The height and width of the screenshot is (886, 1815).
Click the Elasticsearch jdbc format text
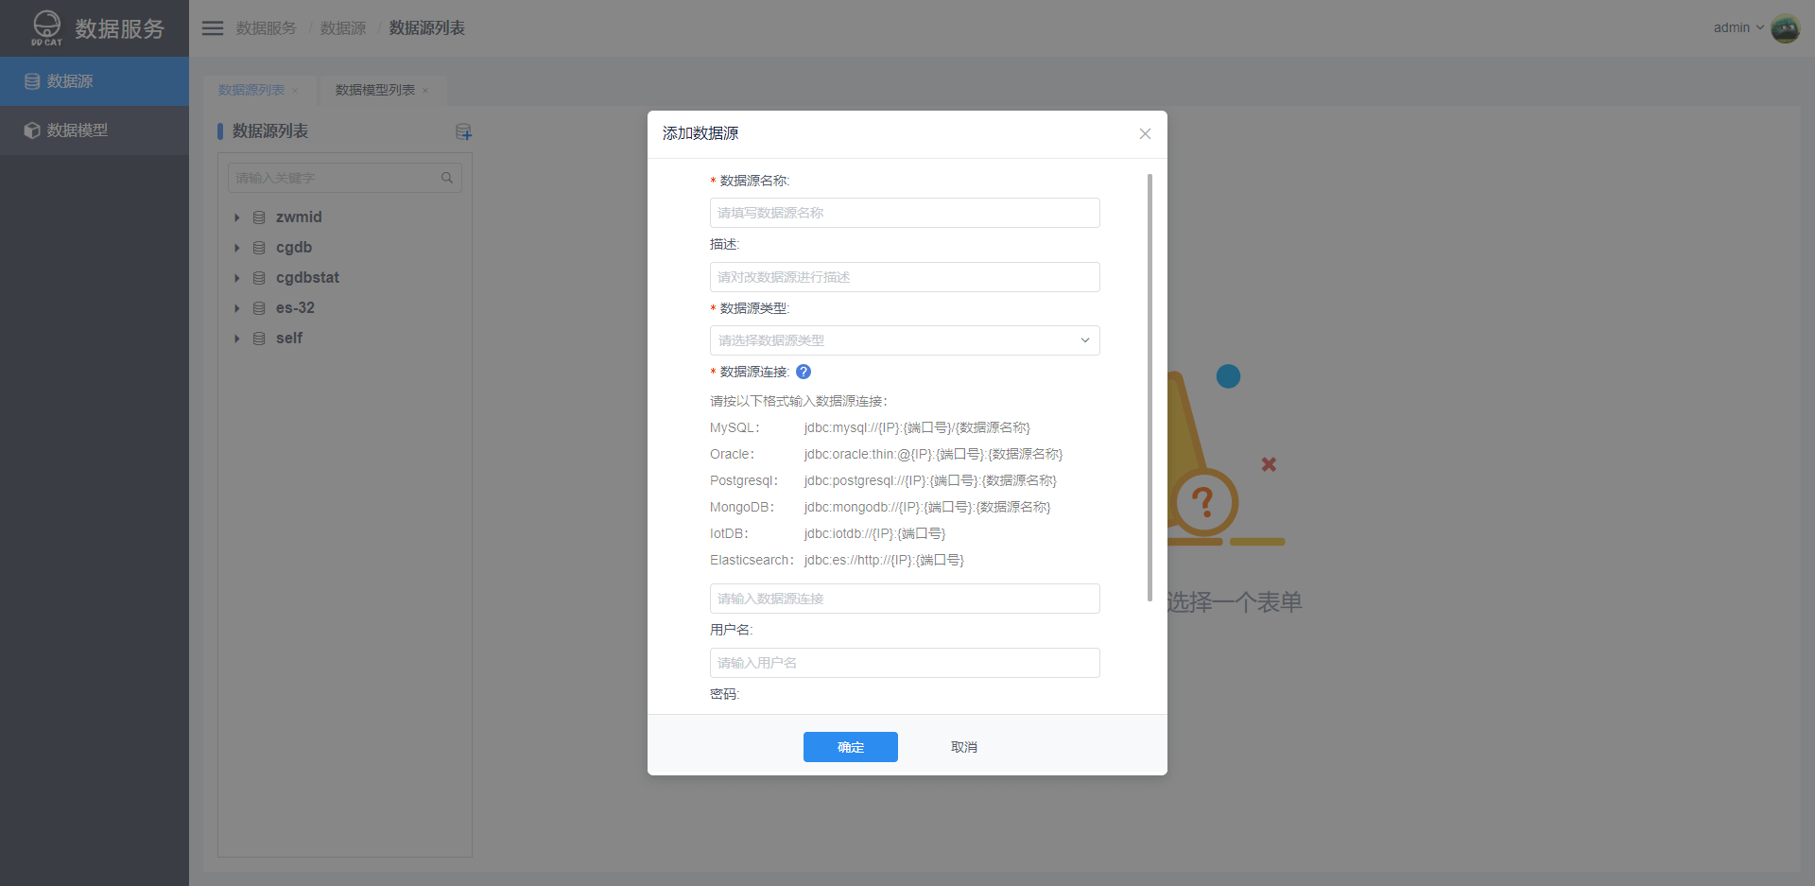(x=884, y=560)
